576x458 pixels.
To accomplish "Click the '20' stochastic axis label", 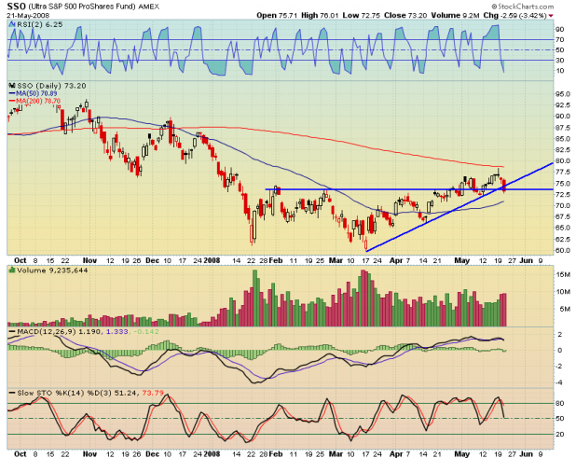I will click(x=560, y=434).
